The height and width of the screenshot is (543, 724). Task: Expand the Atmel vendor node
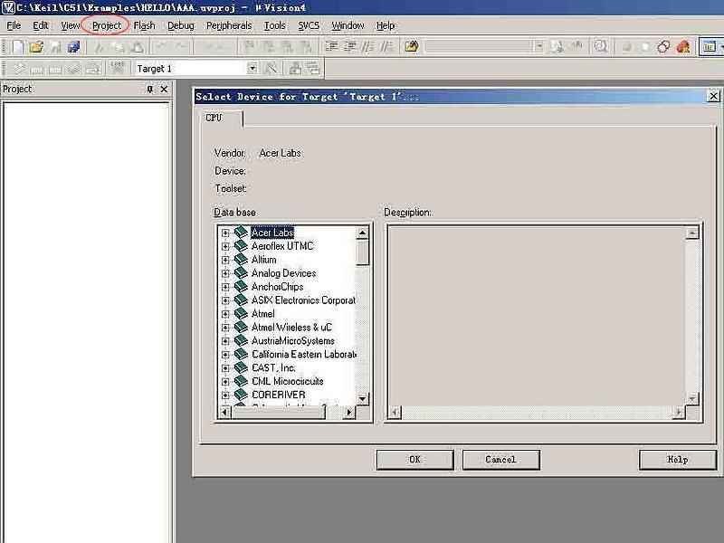pyautogui.click(x=225, y=314)
